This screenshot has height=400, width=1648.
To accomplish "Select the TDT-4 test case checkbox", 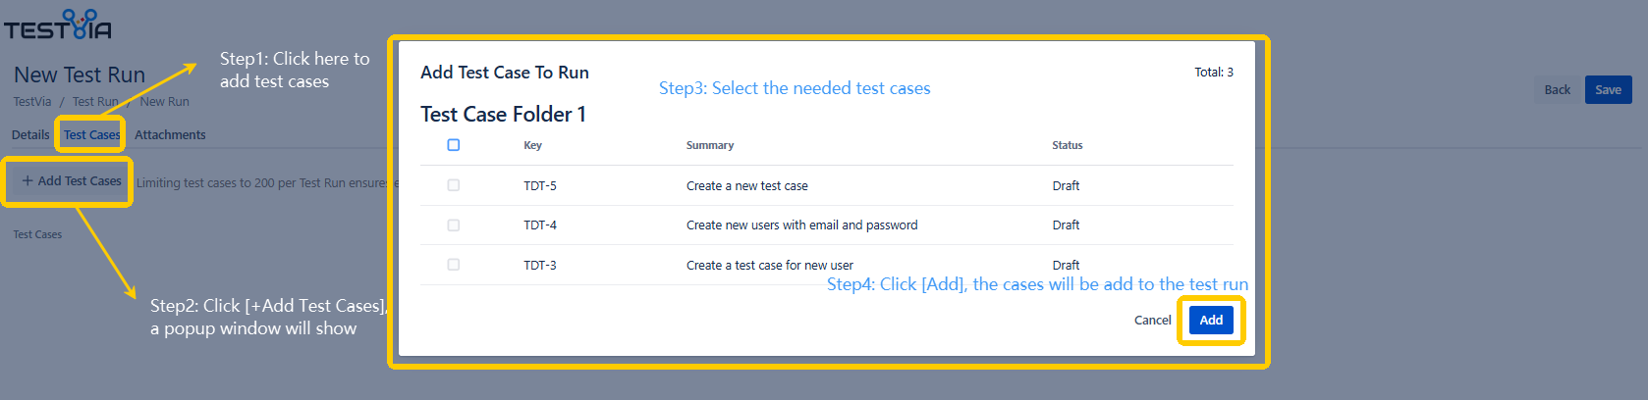I will point(454,225).
